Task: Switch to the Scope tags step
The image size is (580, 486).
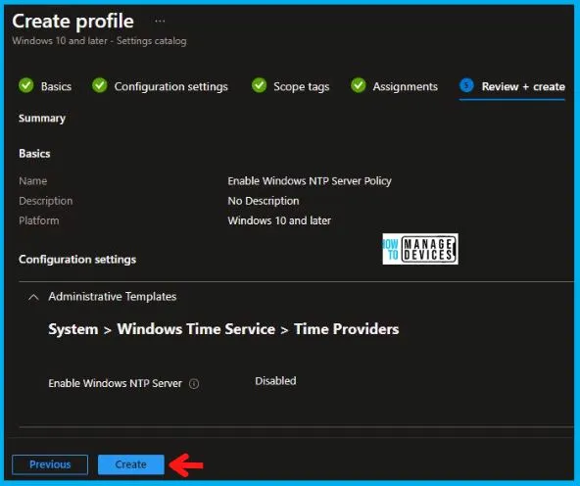Action: pyautogui.click(x=302, y=86)
